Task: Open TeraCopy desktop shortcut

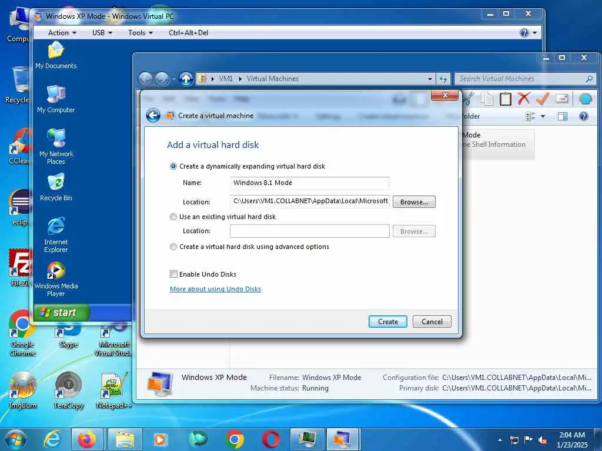Action: click(69, 391)
